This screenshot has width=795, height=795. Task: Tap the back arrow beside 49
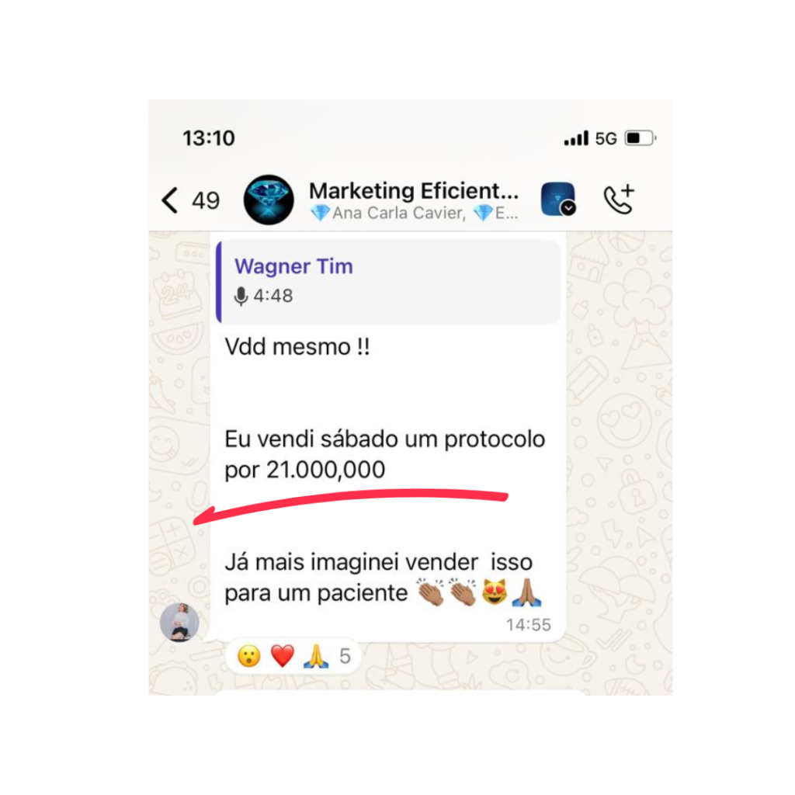click(x=170, y=200)
